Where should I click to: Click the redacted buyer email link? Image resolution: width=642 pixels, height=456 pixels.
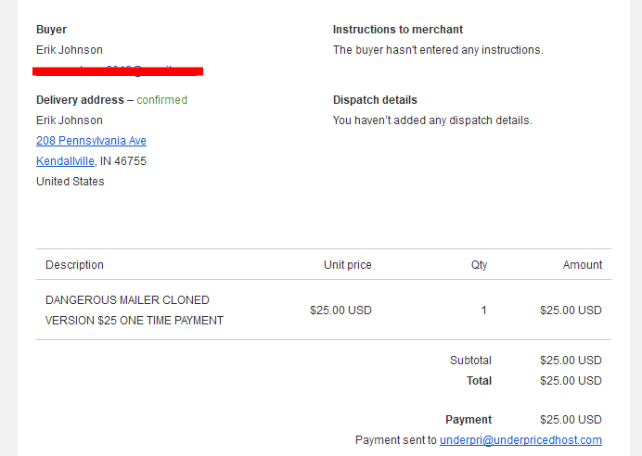pos(118,71)
